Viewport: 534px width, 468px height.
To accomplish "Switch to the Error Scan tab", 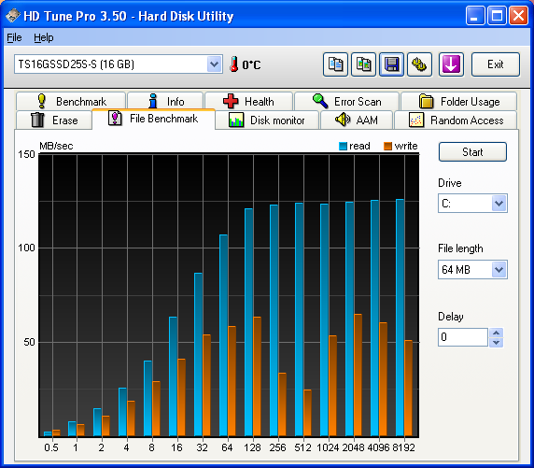I will (x=346, y=101).
